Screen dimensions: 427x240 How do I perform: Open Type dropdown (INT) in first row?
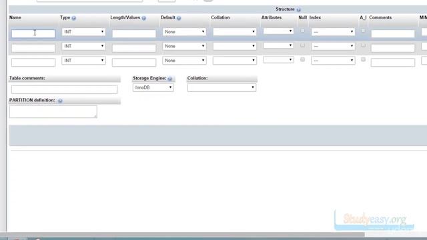(83, 32)
